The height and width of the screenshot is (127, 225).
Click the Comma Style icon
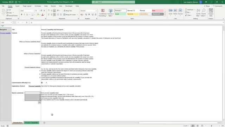coord(89,14)
